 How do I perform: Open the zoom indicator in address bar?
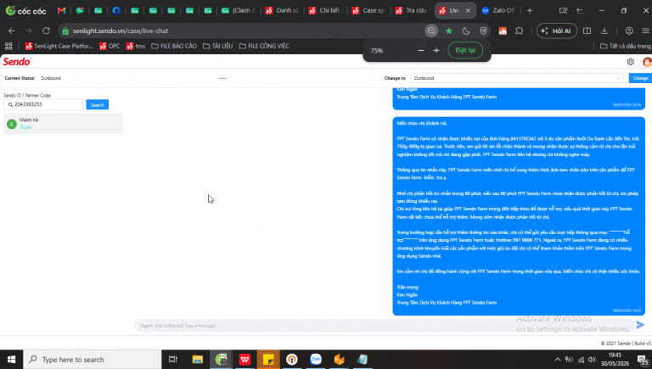point(431,31)
